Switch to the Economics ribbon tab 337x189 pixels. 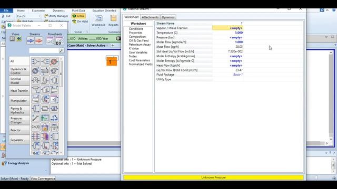(38, 10)
